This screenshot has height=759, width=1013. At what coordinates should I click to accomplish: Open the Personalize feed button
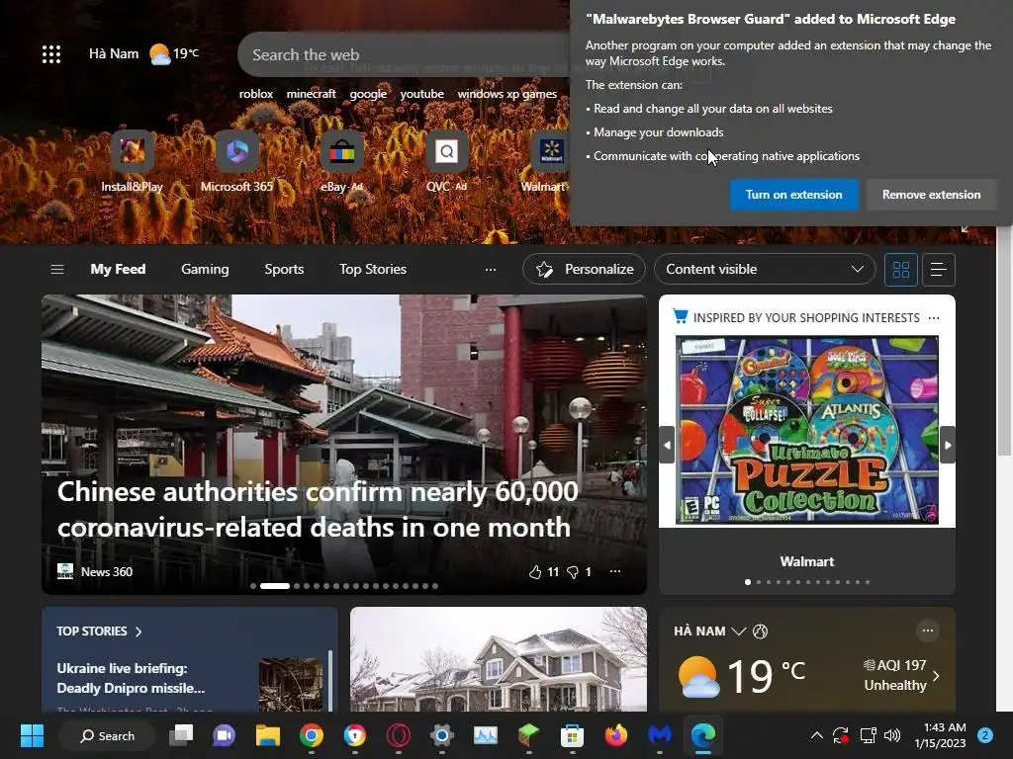[x=584, y=269]
